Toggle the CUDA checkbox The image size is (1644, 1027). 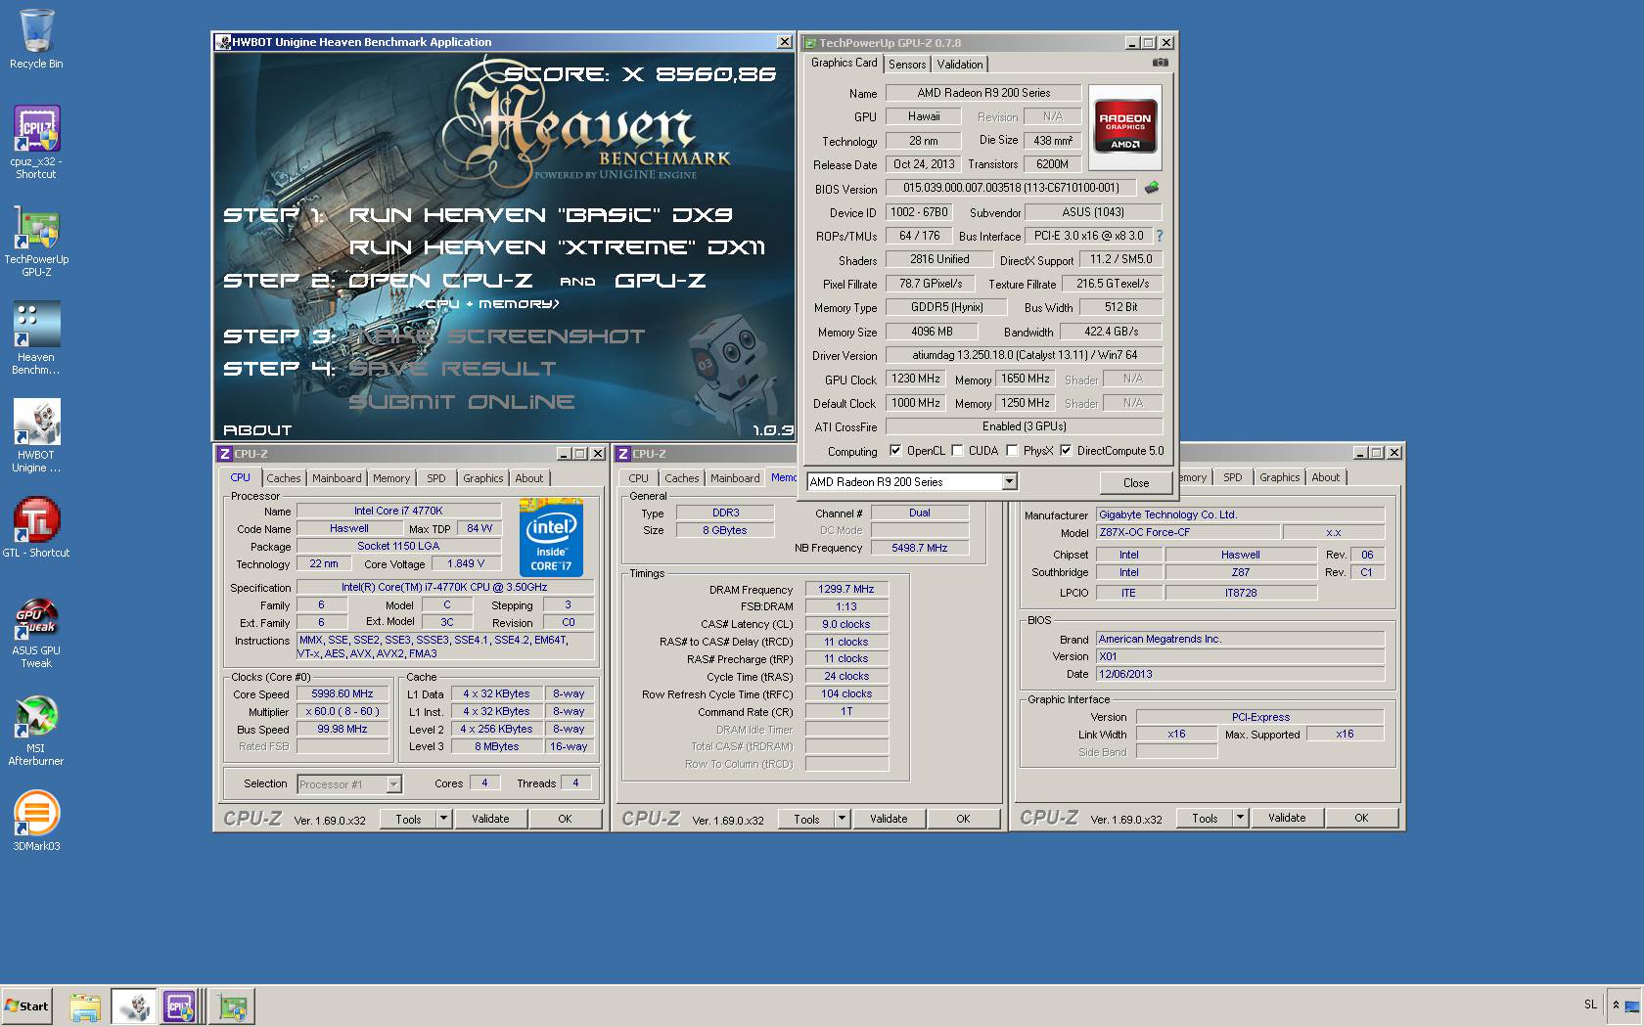pyautogui.click(x=957, y=451)
